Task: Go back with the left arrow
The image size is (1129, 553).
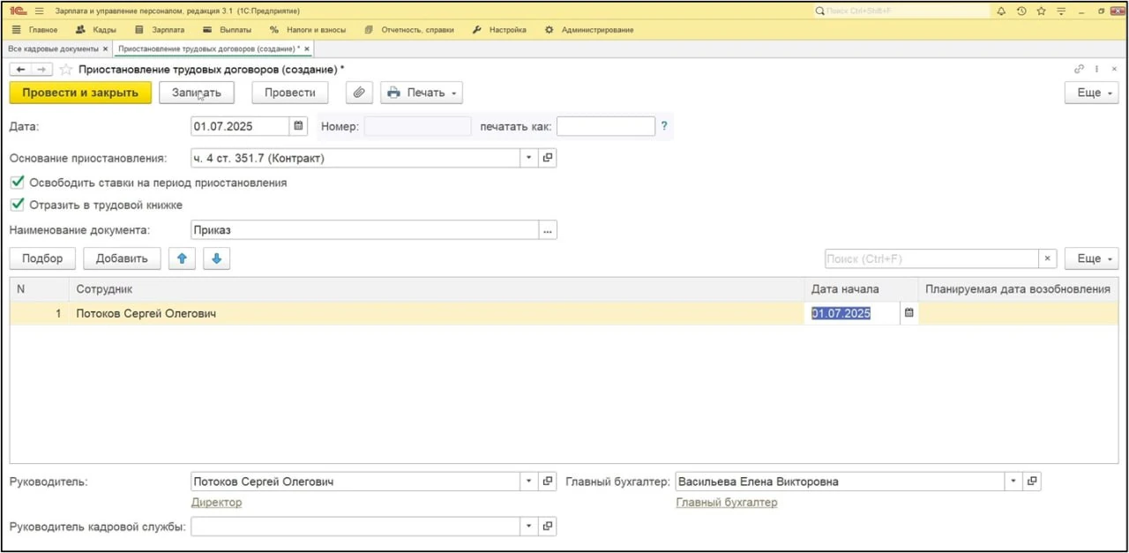Action: [20, 69]
